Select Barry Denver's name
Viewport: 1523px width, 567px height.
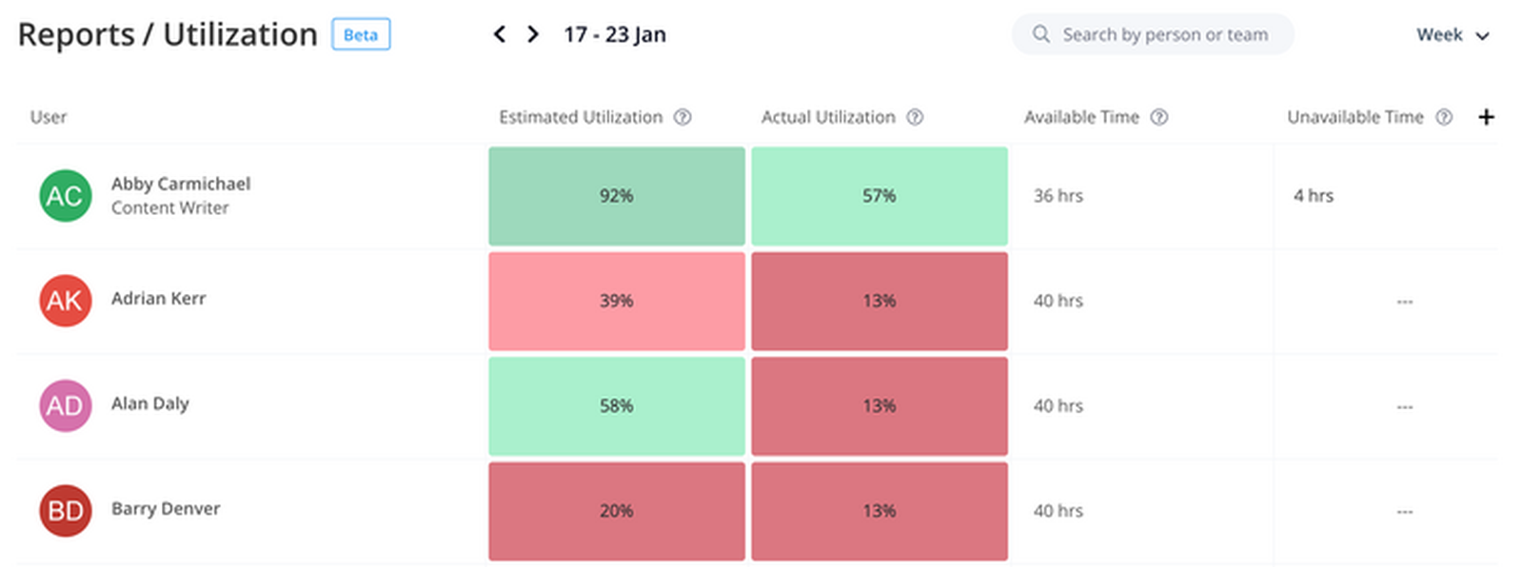(166, 509)
